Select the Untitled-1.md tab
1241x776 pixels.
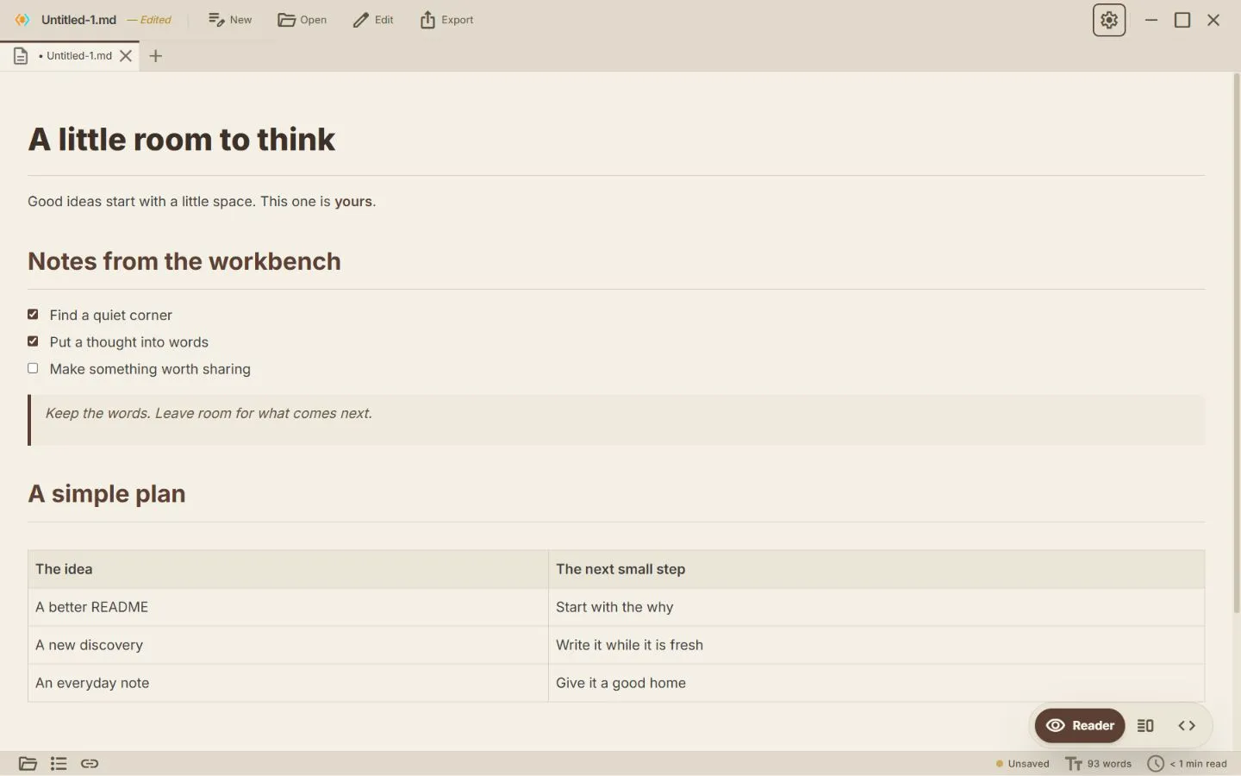70,56
